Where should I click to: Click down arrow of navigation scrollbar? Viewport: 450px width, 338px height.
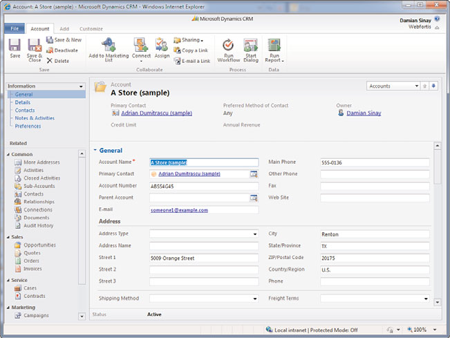[x=82, y=317]
